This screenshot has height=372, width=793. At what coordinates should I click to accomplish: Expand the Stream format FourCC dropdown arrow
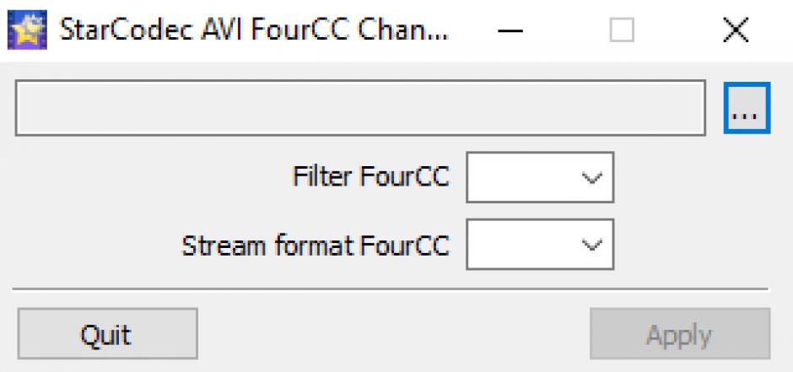click(591, 244)
